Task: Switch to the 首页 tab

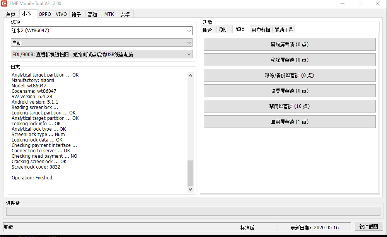Action: pos(10,14)
